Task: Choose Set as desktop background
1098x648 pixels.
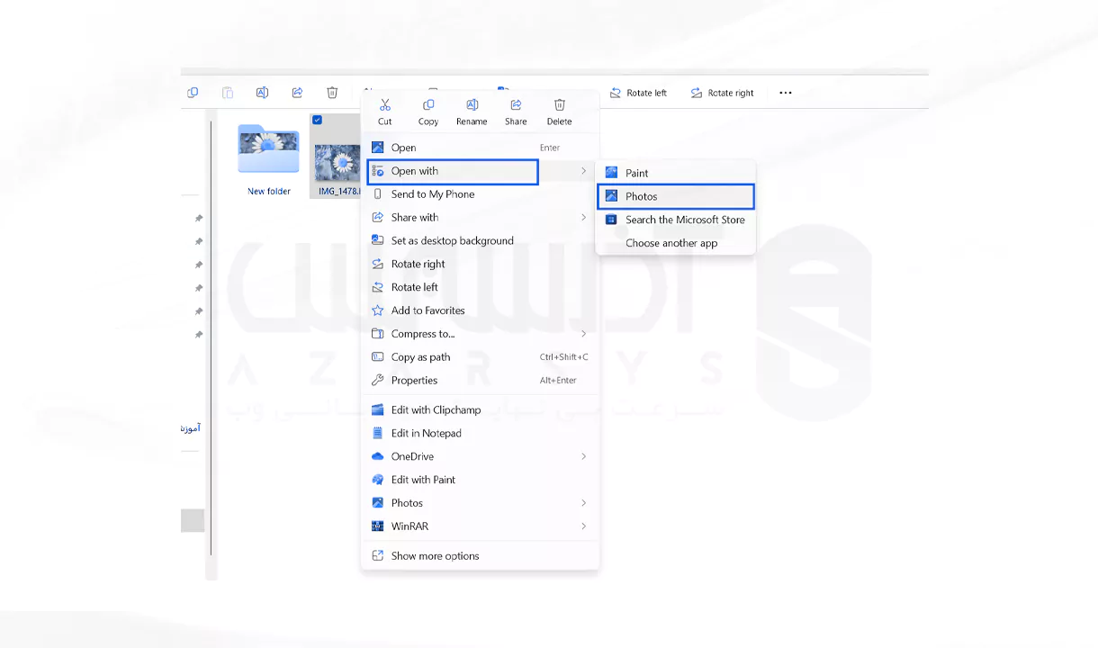Action: click(481, 241)
